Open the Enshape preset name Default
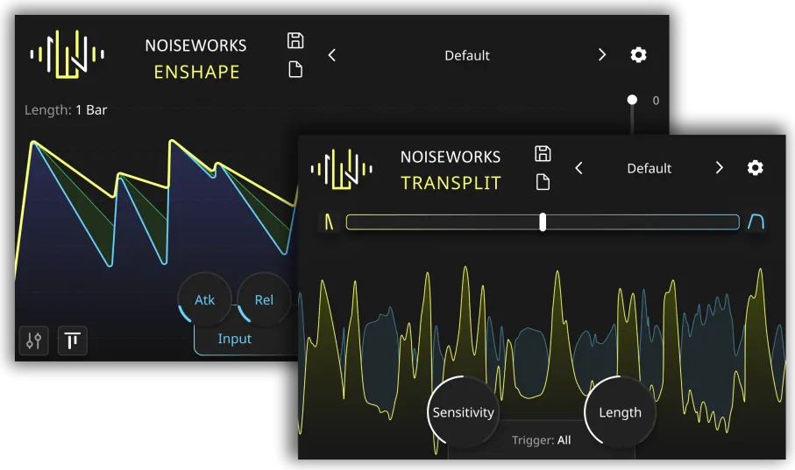This screenshot has width=795, height=470. (467, 55)
